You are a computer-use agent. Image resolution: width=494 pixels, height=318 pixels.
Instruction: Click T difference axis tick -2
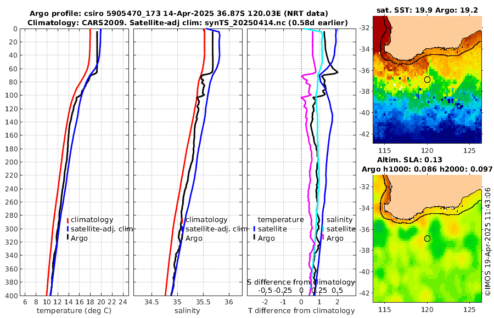[265, 302]
